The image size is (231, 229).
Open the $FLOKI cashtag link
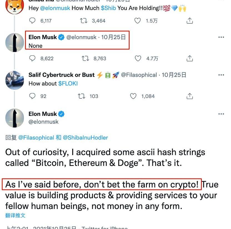pos(68,83)
